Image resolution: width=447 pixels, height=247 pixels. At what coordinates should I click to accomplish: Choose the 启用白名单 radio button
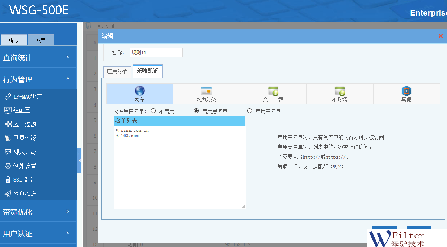tap(249, 111)
